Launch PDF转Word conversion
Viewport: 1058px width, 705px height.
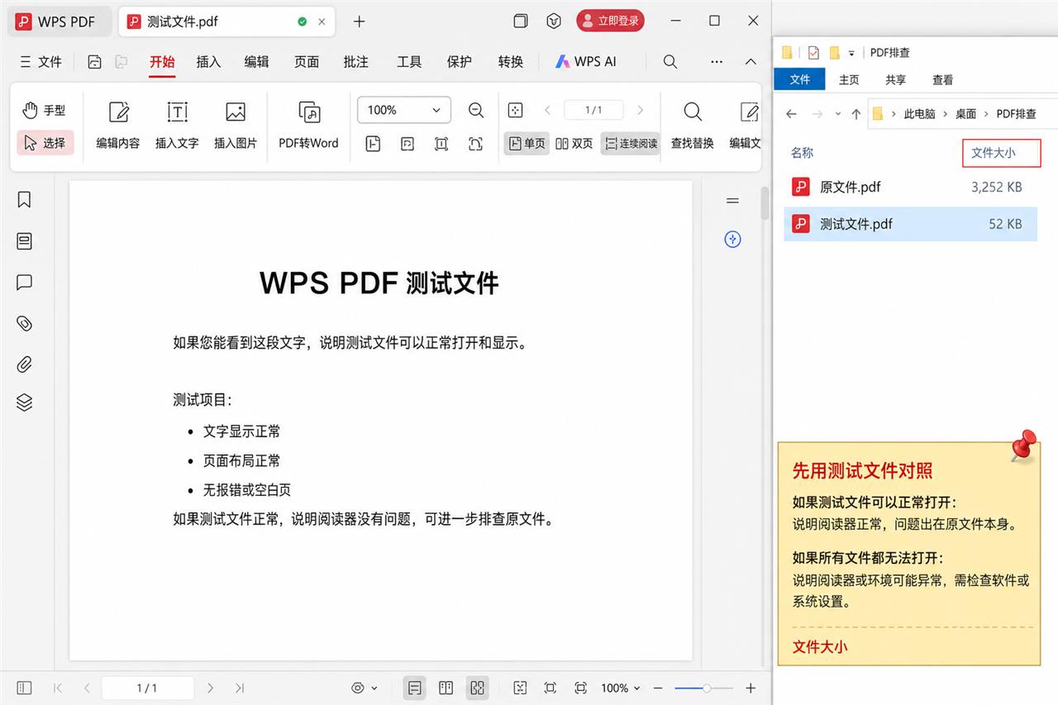[x=308, y=126]
